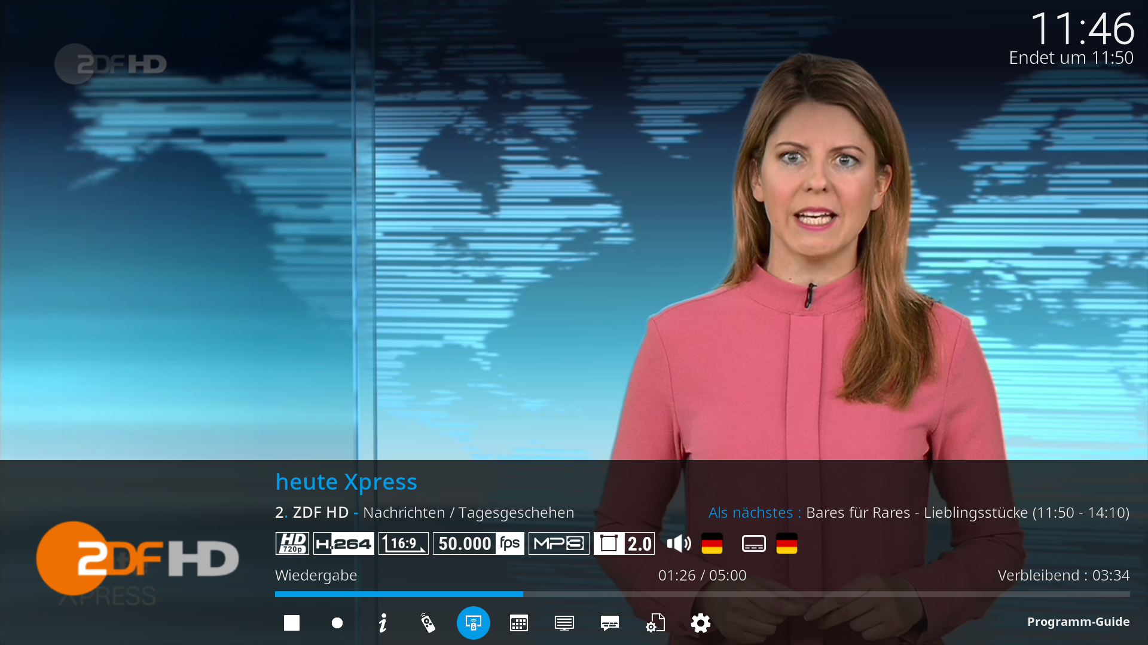Image resolution: width=1148 pixels, height=645 pixels.
Task: Click the programme title 'heute Xpress'
Action: click(346, 482)
